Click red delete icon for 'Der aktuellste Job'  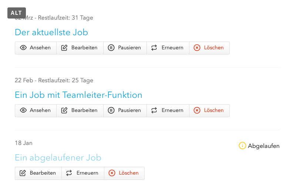pyautogui.click(x=197, y=48)
